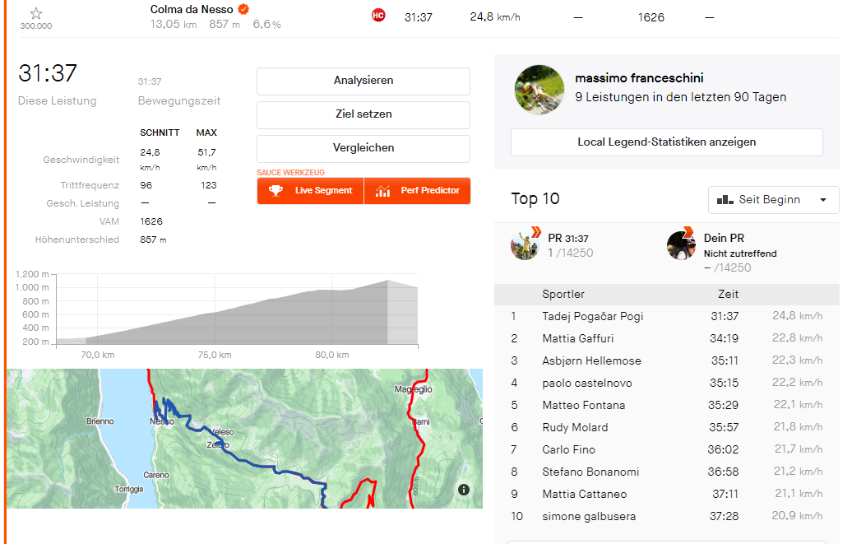Click the trophy icon on Live Segment
852x544 pixels.
(276, 191)
